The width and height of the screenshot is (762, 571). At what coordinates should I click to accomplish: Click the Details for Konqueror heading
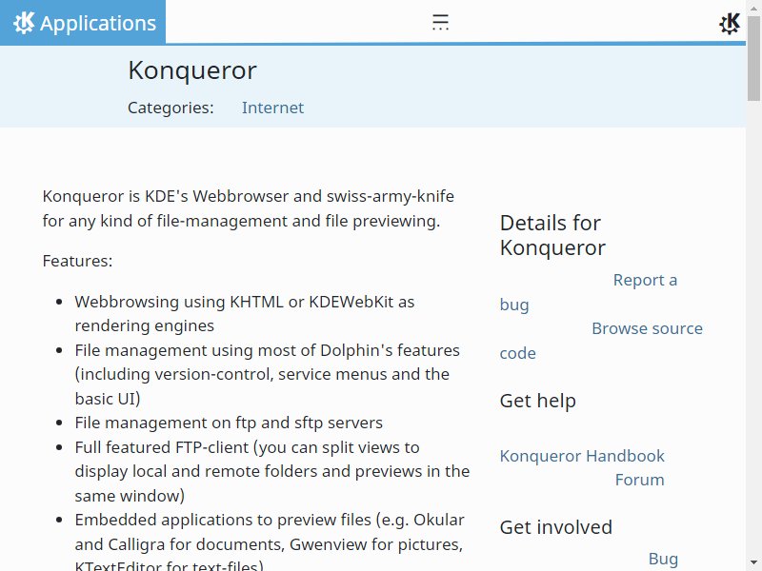(x=552, y=235)
